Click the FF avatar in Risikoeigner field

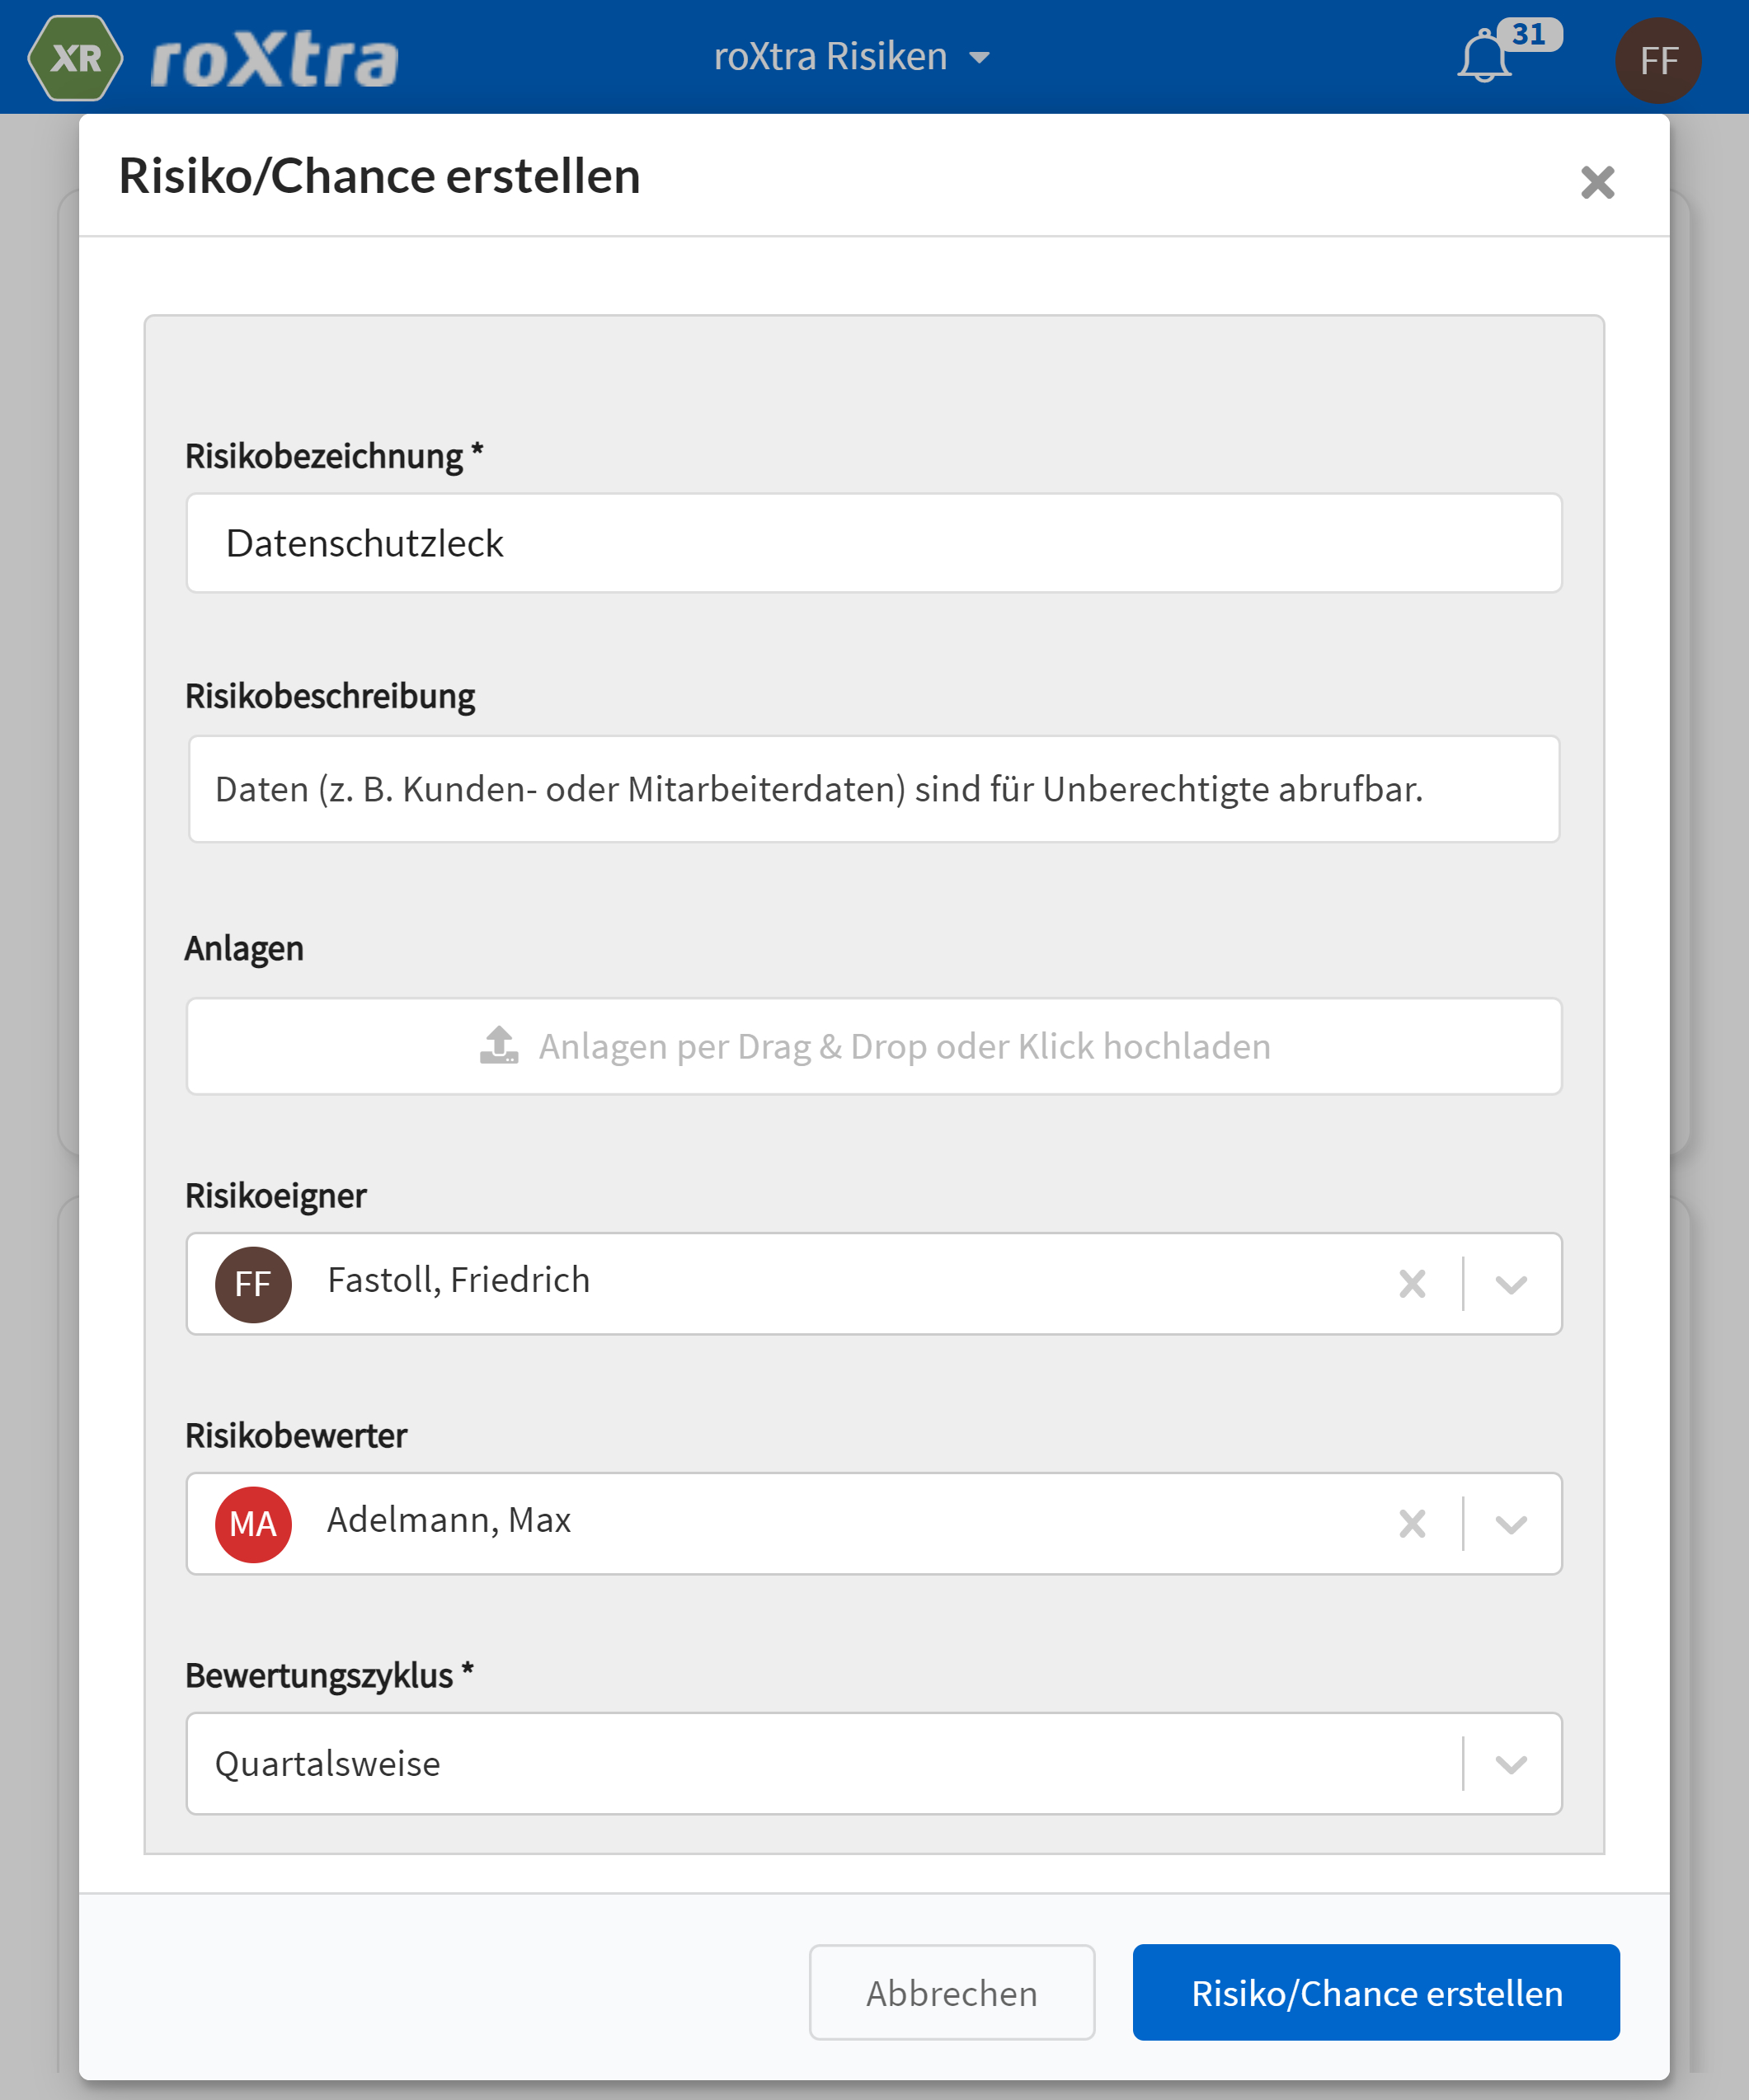[x=253, y=1284]
